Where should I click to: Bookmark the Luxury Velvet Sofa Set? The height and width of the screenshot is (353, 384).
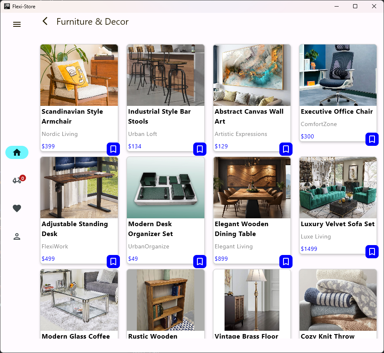pyautogui.click(x=372, y=252)
